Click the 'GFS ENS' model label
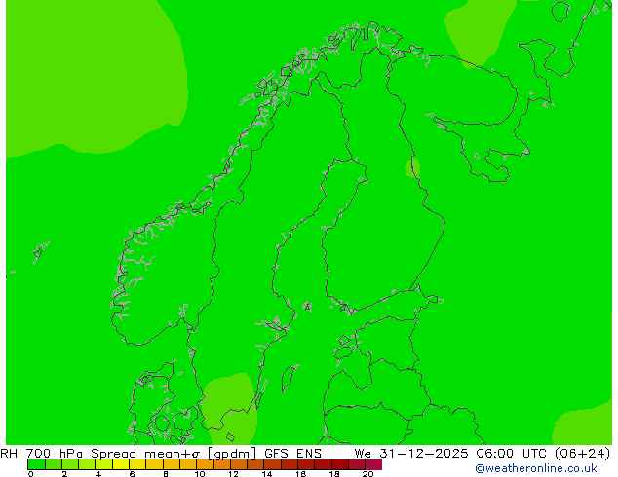Image resolution: width=618 pixels, height=477 pixels. pyautogui.click(x=292, y=453)
